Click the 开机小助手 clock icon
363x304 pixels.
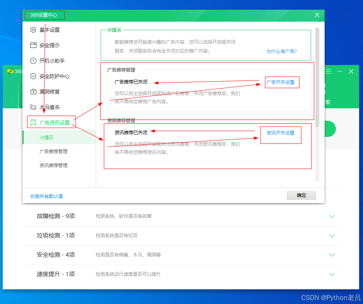click(33, 61)
